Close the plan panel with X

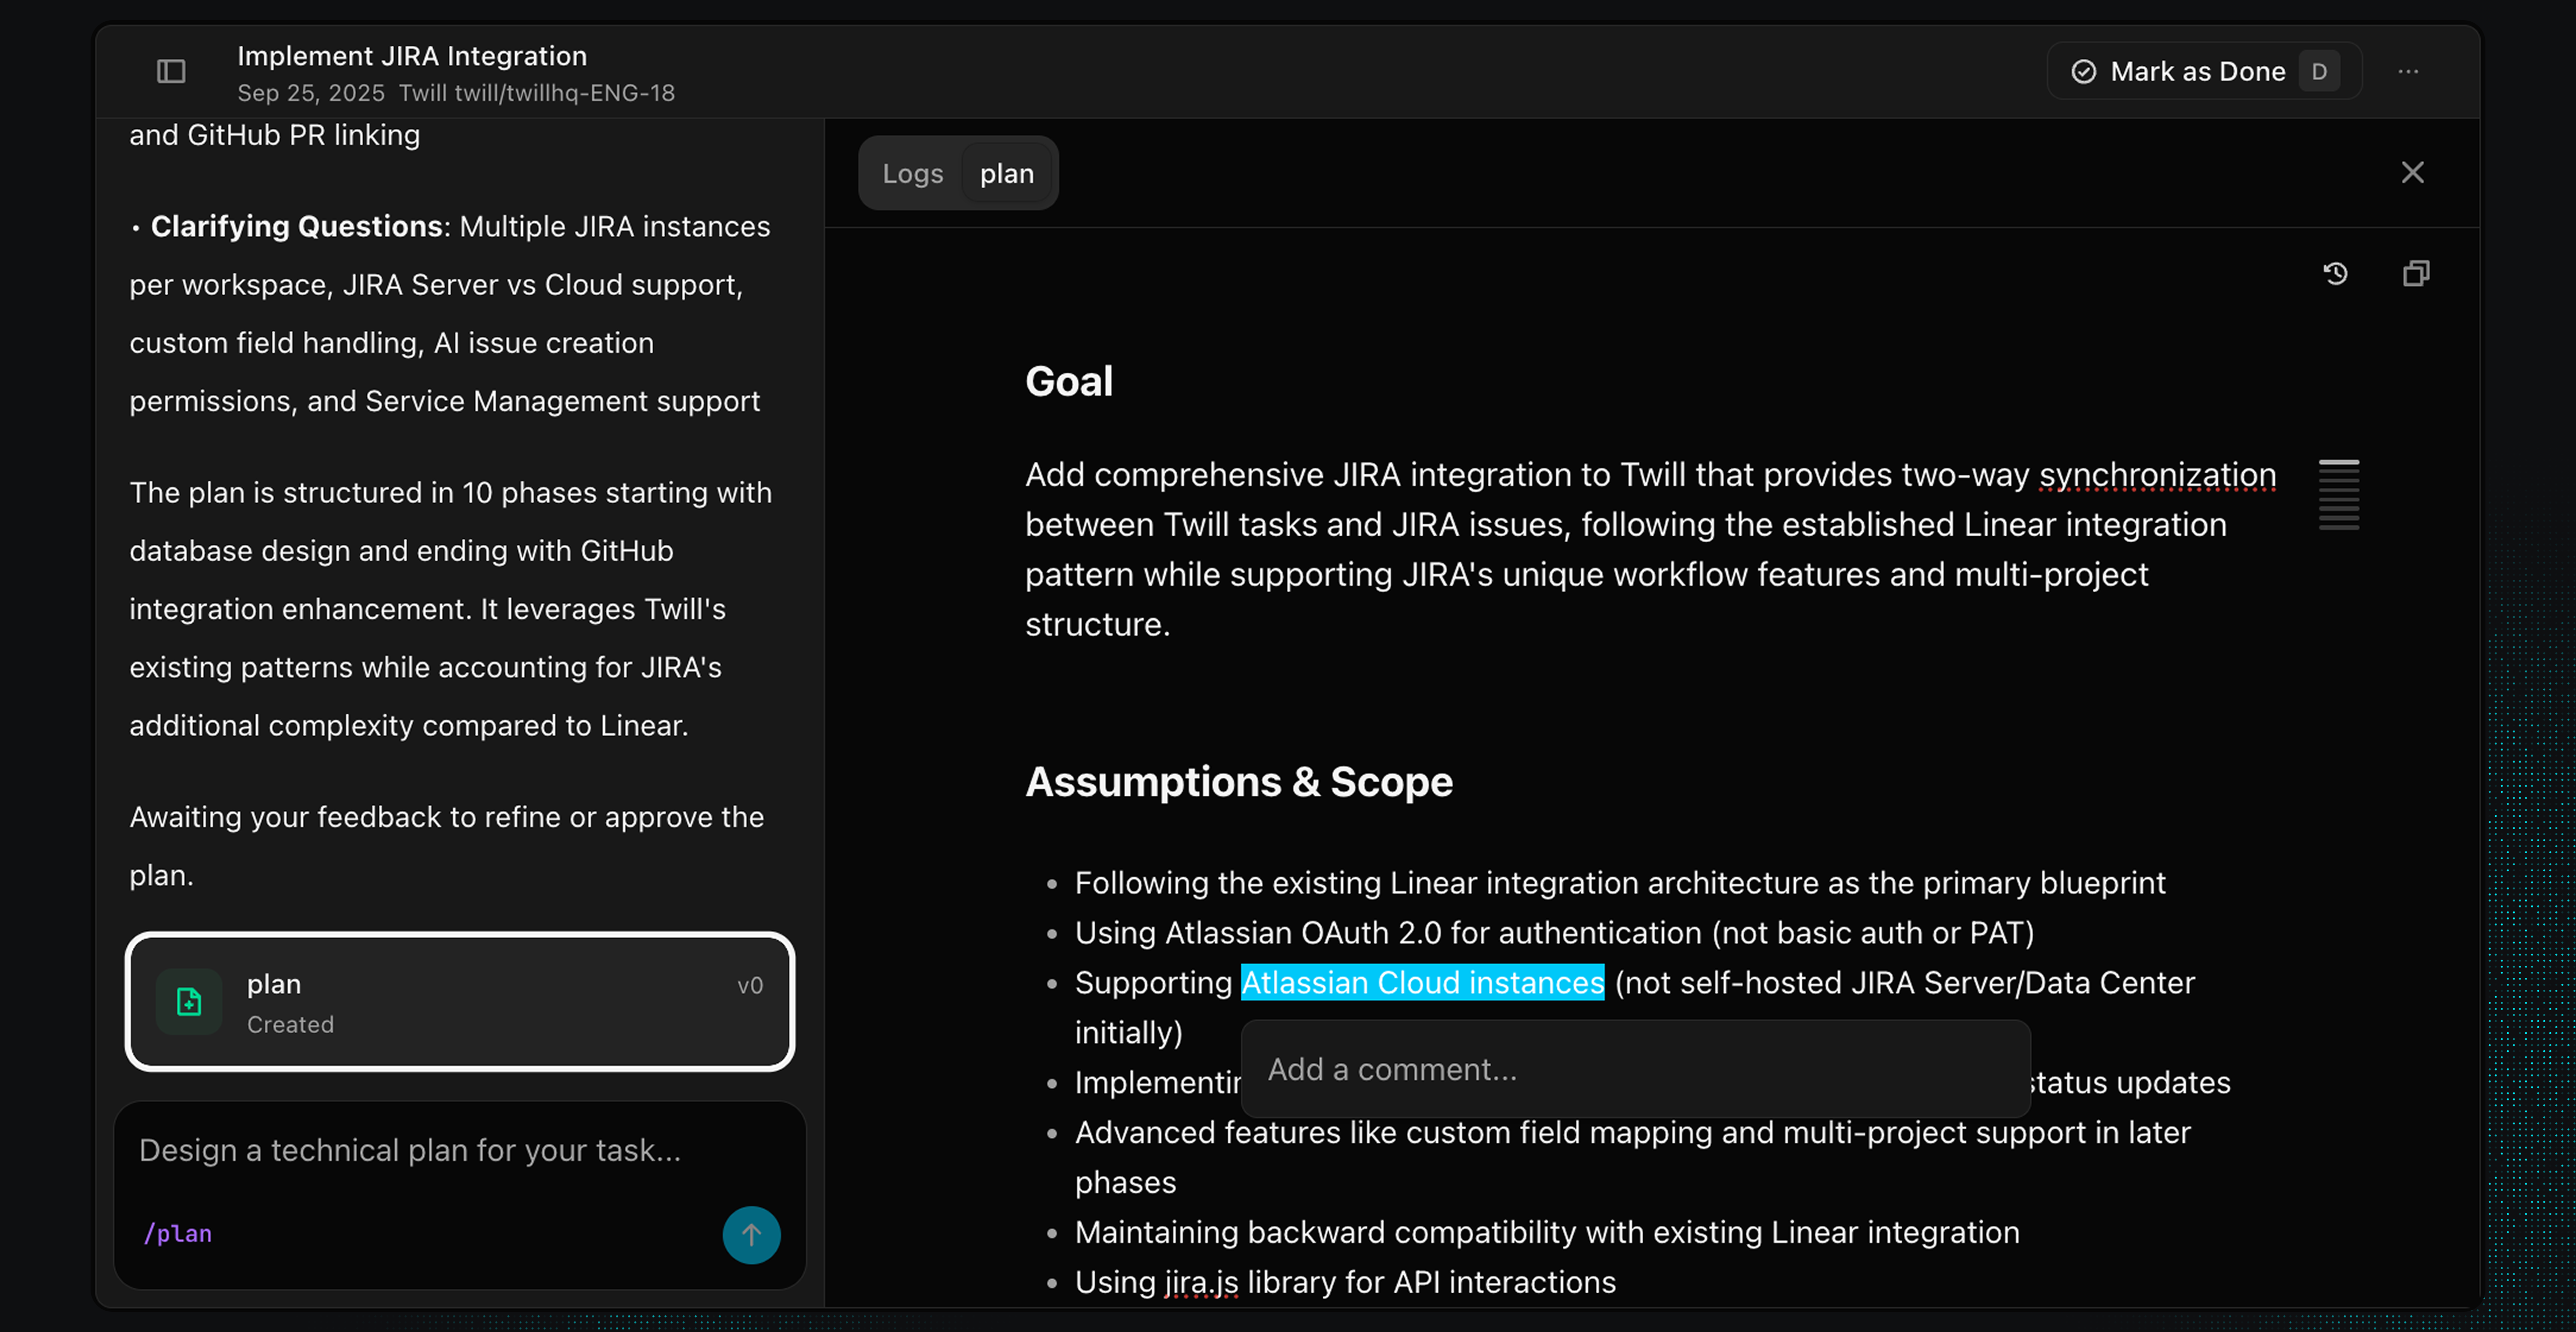click(x=2412, y=172)
